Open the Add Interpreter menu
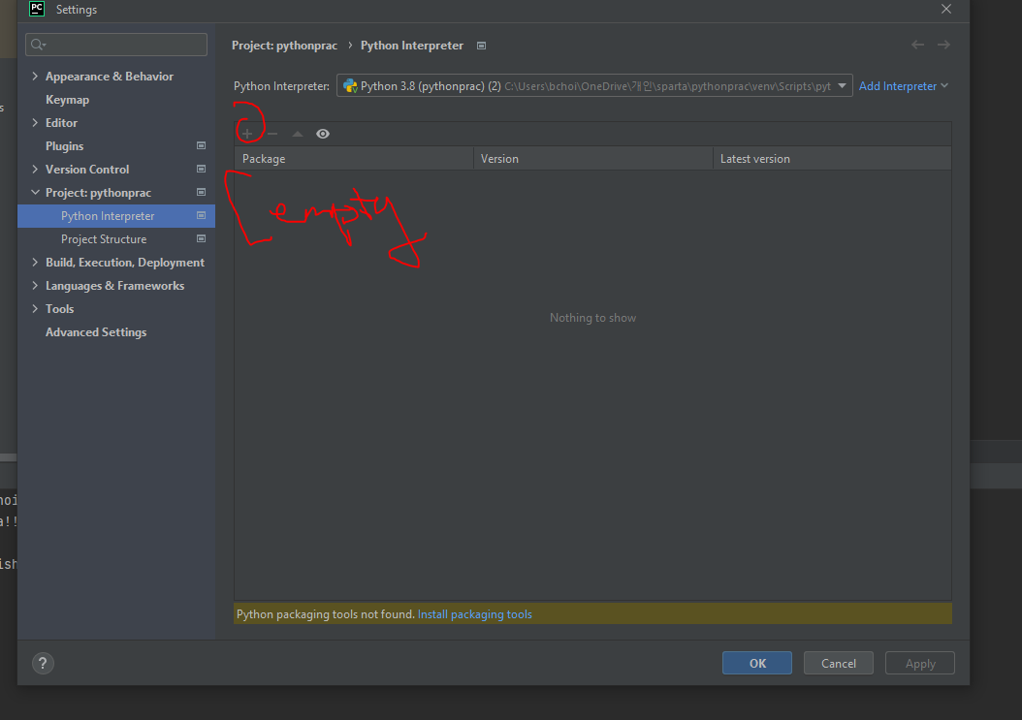The image size is (1022, 720). pyautogui.click(x=904, y=86)
